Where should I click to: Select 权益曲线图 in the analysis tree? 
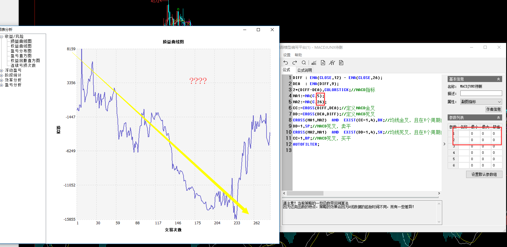21,46
